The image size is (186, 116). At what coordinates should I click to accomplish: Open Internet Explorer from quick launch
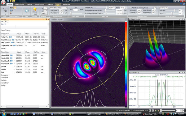[x=20, y=114]
